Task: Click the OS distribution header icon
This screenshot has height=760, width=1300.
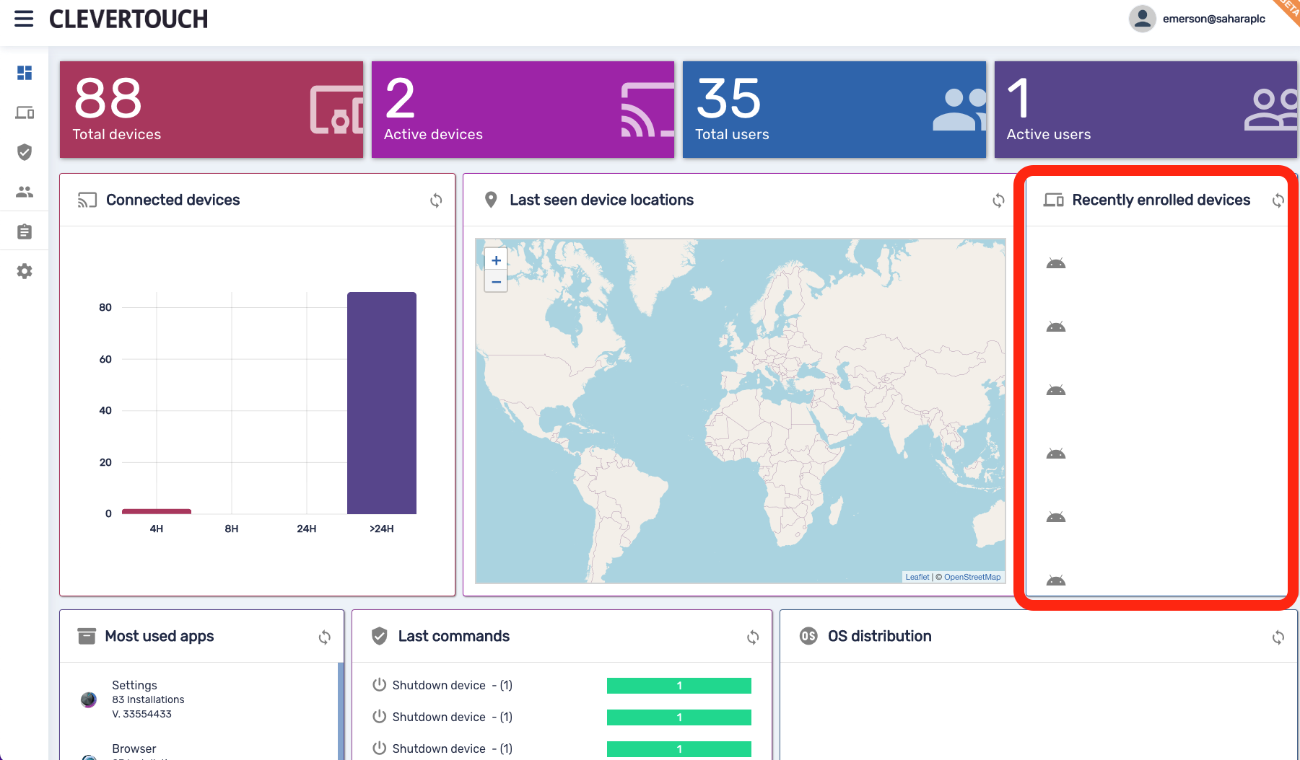Action: [x=808, y=636]
